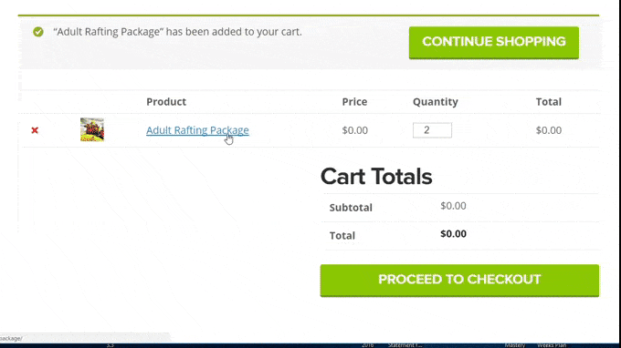Click Continue Shopping button
Screen dimensions: 621x348
(x=494, y=43)
